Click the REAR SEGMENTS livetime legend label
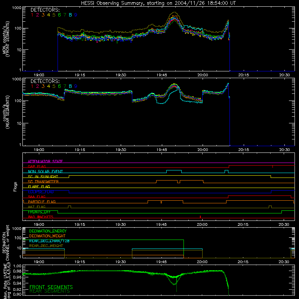 50,291
